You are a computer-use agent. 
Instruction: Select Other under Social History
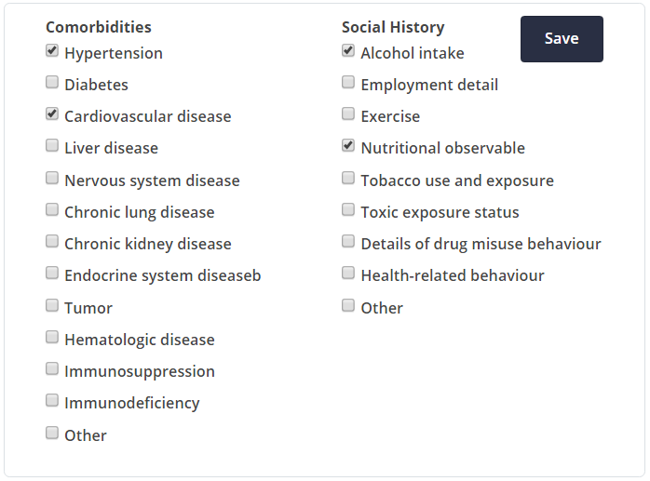click(348, 306)
